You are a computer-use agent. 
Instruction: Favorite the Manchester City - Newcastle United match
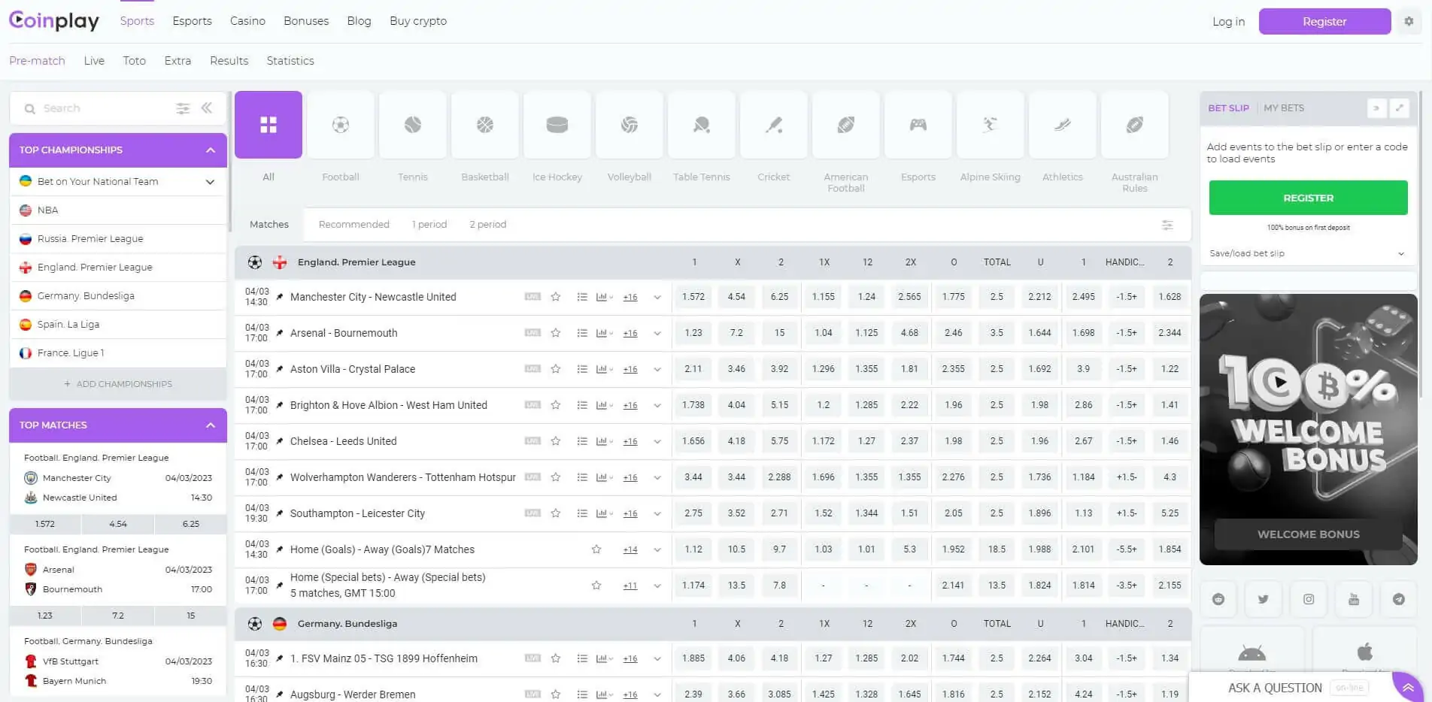[556, 297]
